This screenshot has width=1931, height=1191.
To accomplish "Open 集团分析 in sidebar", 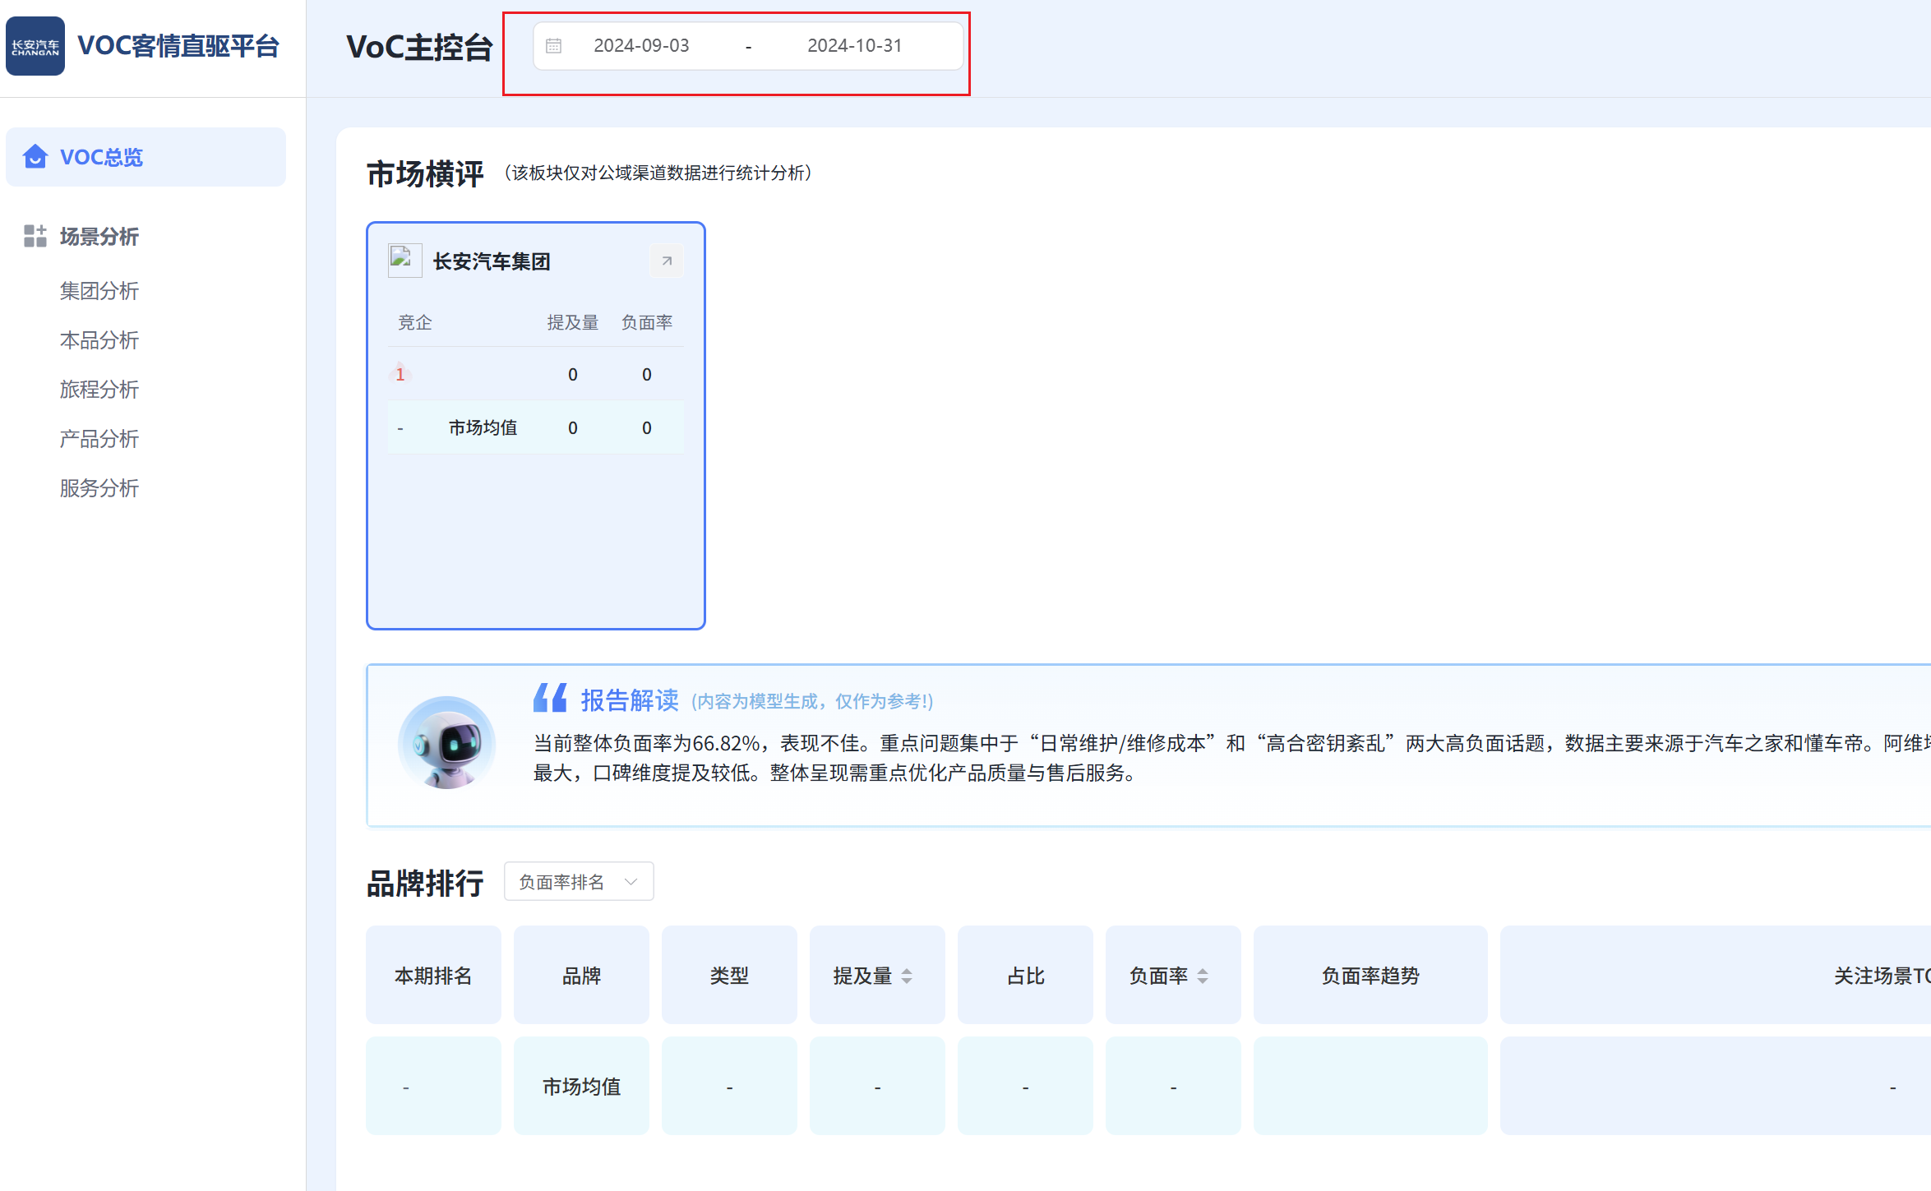I will 99,291.
